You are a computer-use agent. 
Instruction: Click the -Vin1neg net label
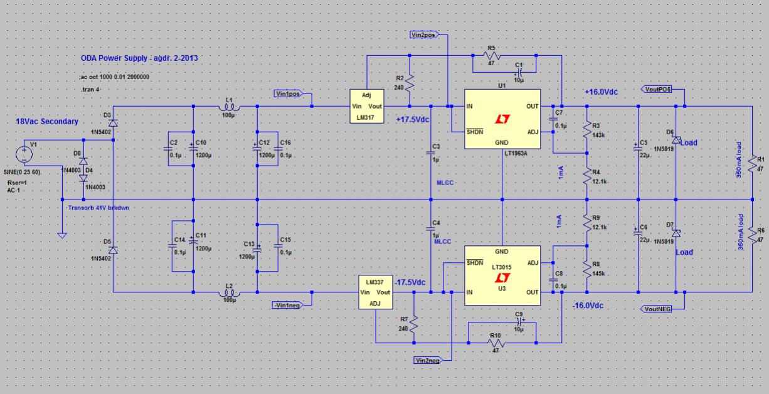click(288, 305)
